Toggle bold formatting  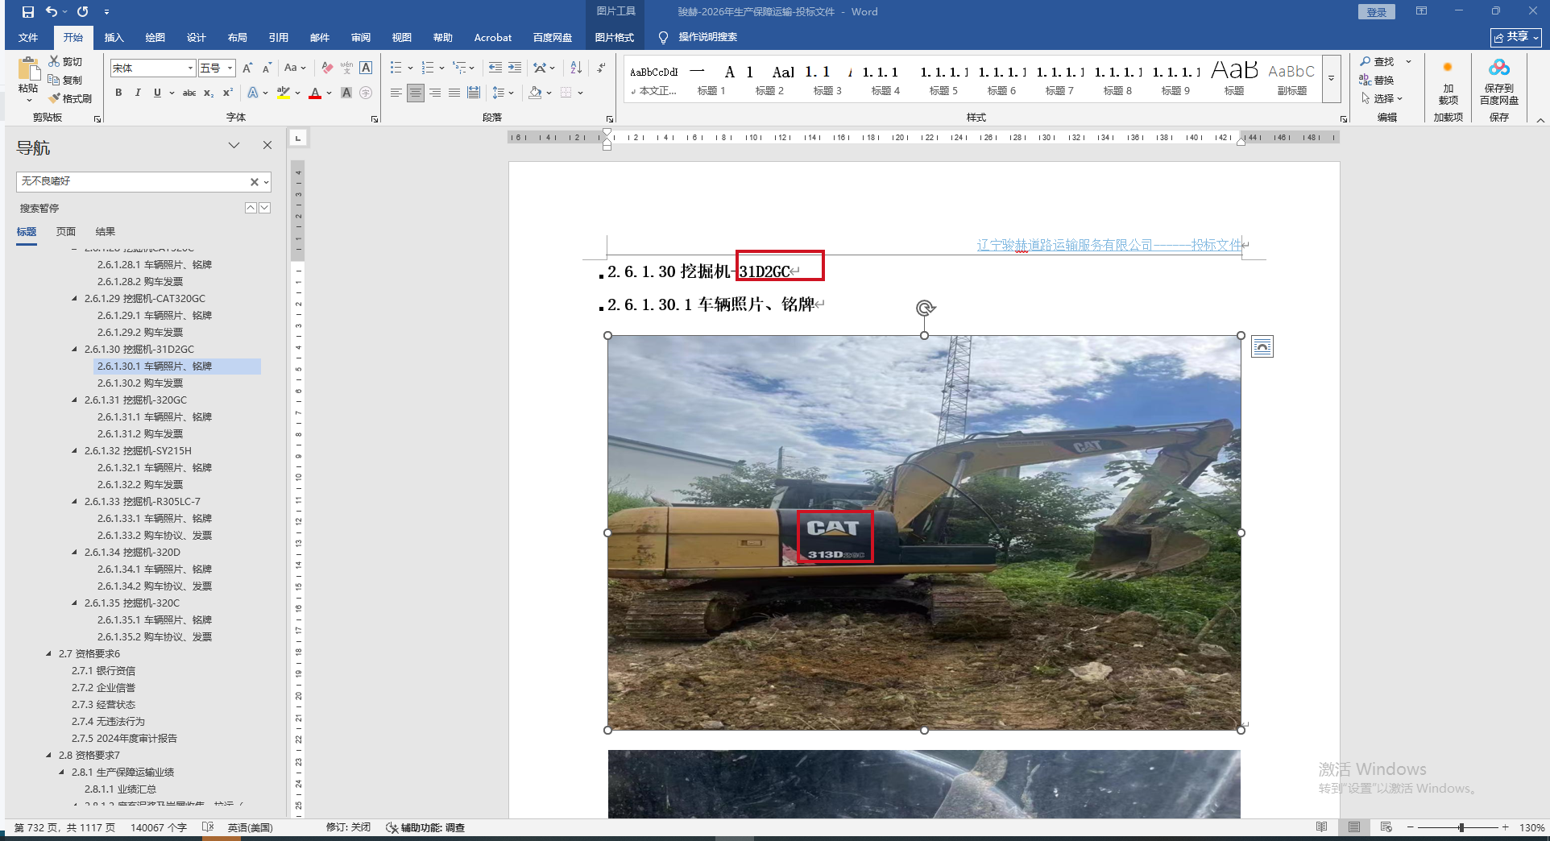click(x=118, y=93)
